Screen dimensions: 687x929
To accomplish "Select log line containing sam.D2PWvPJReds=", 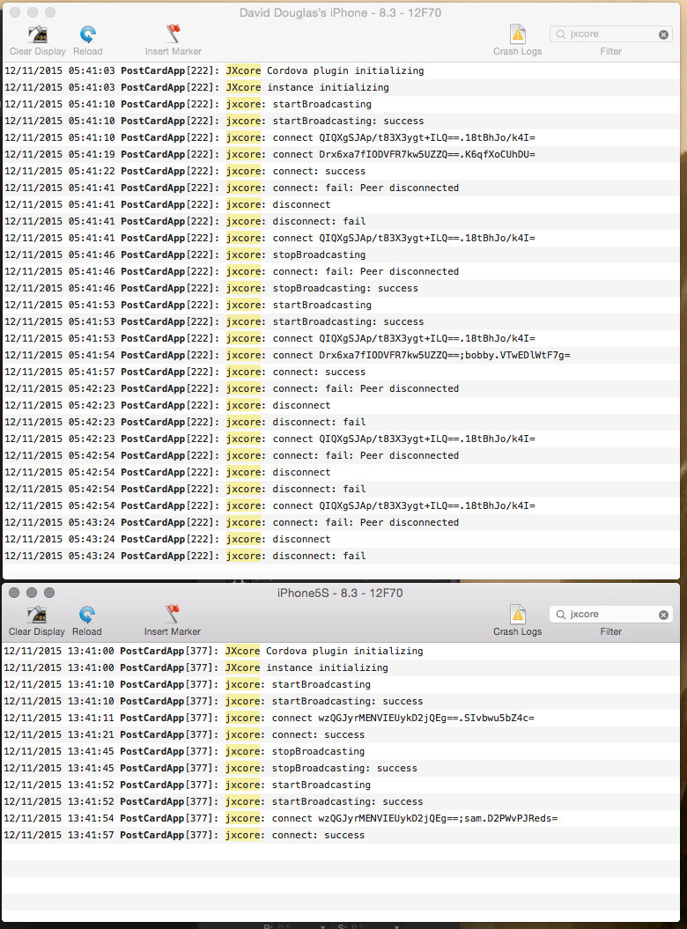I will tap(341, 818).
